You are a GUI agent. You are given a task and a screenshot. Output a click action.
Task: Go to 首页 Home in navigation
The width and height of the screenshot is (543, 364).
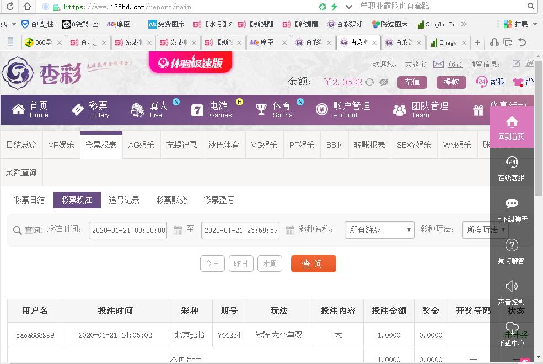(x=30, y=109)
